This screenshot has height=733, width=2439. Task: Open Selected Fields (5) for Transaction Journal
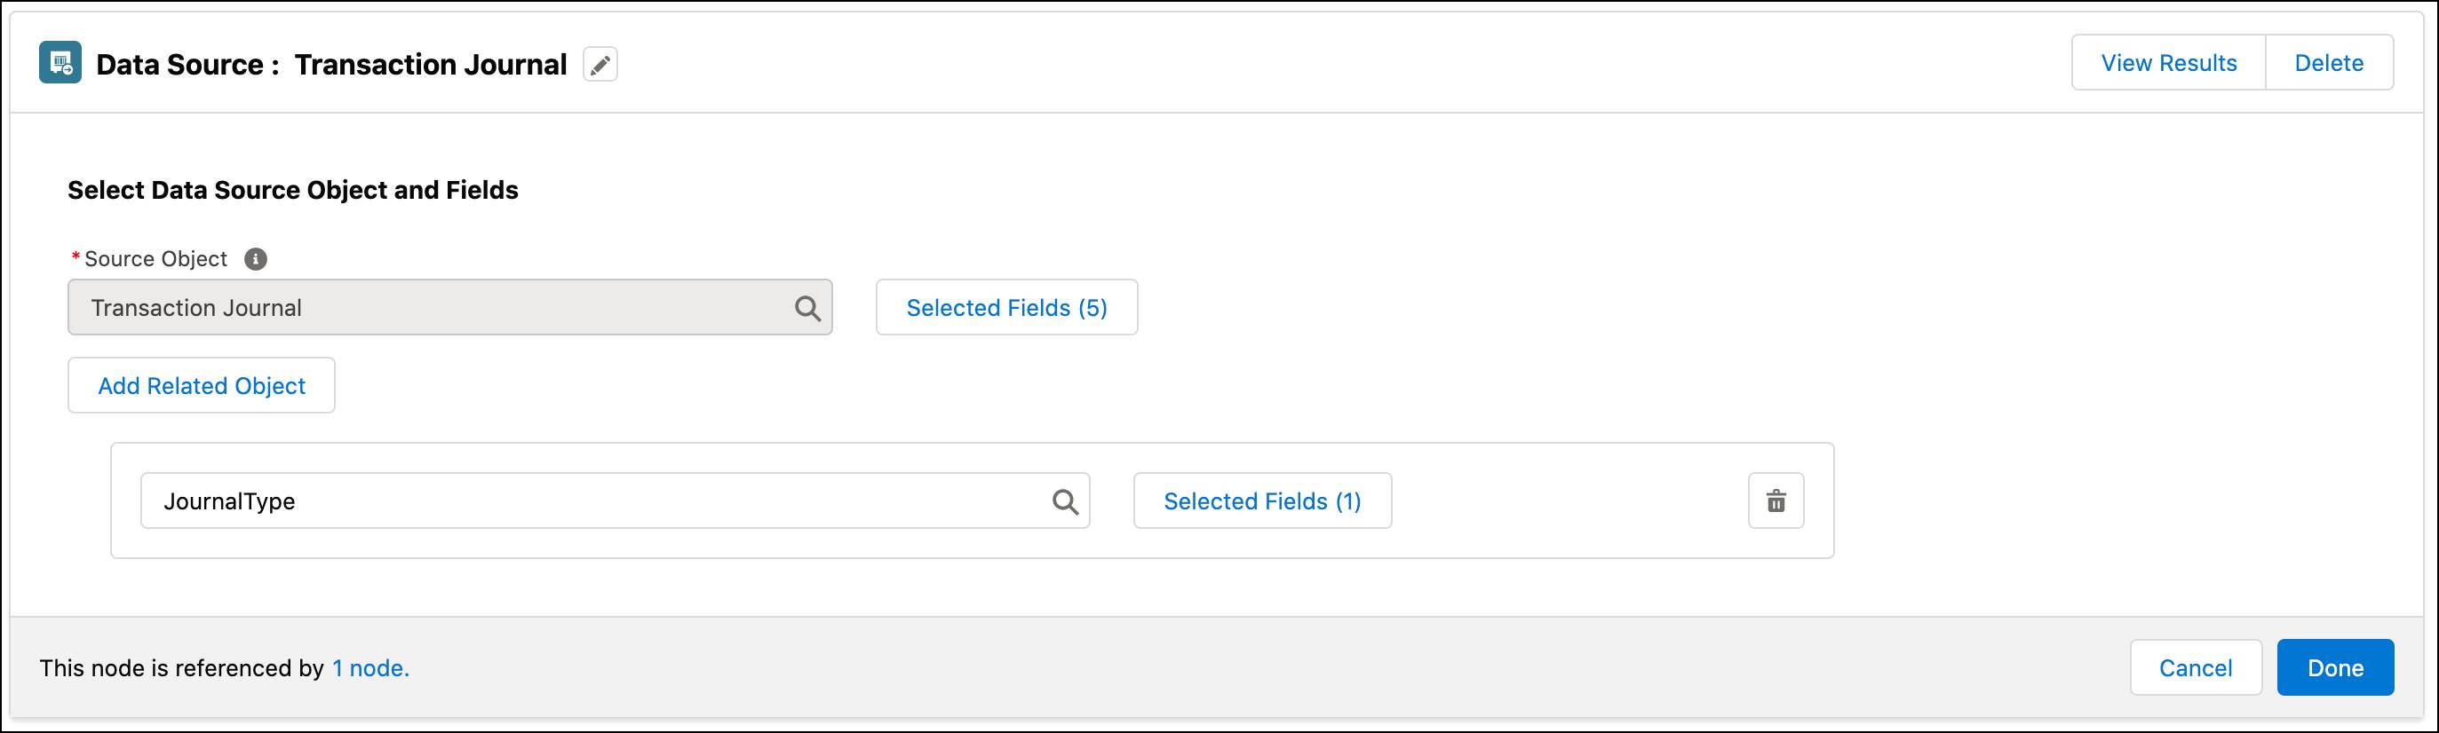pos(1006,307)
